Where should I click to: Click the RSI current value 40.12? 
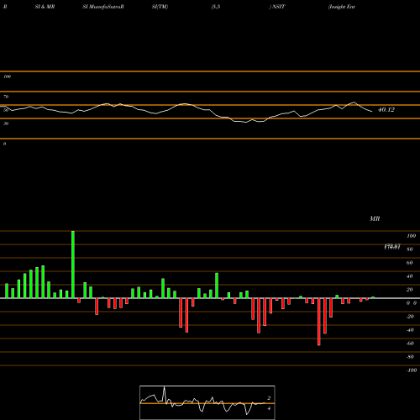[386, 109]
